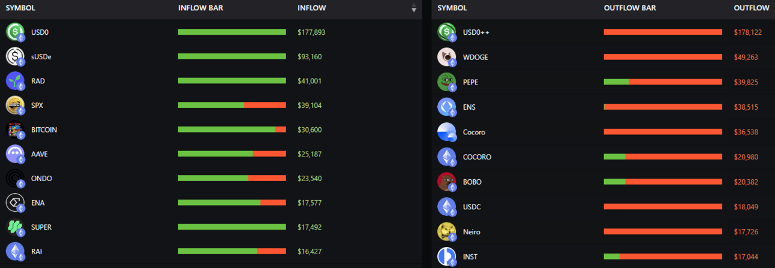The image size is (775, 268).
Task: Click the PEPE frog icon
Action: click(x=447, y=82)
